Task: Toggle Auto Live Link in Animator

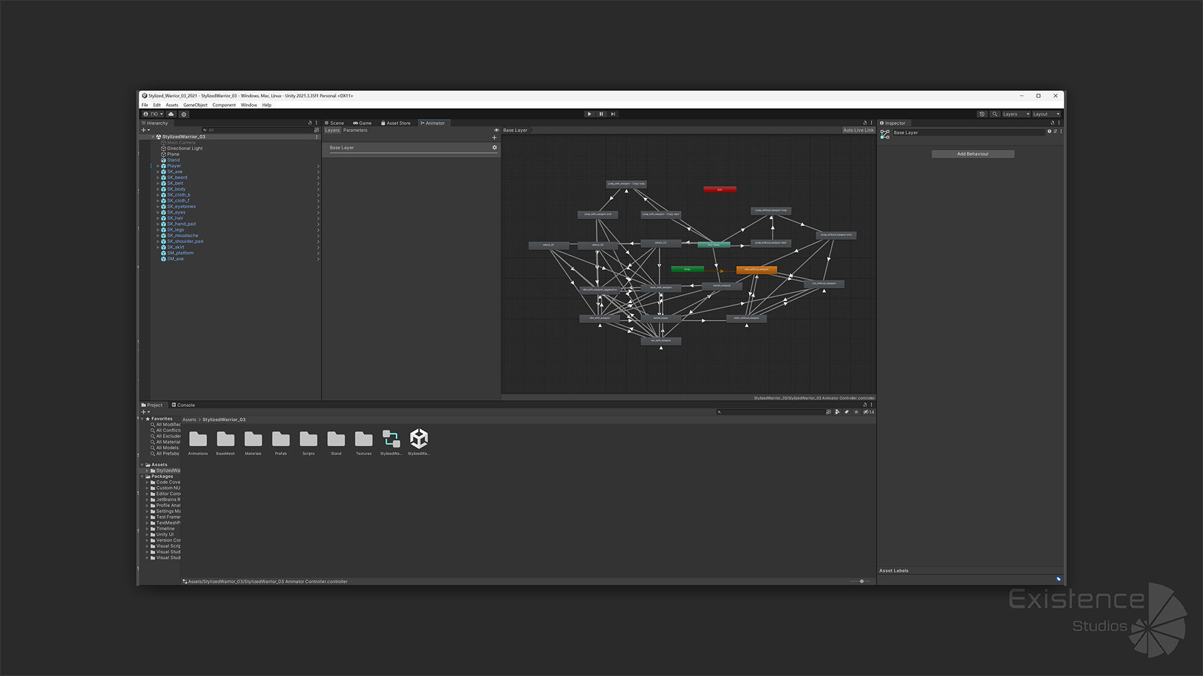Action: (858, 130)
